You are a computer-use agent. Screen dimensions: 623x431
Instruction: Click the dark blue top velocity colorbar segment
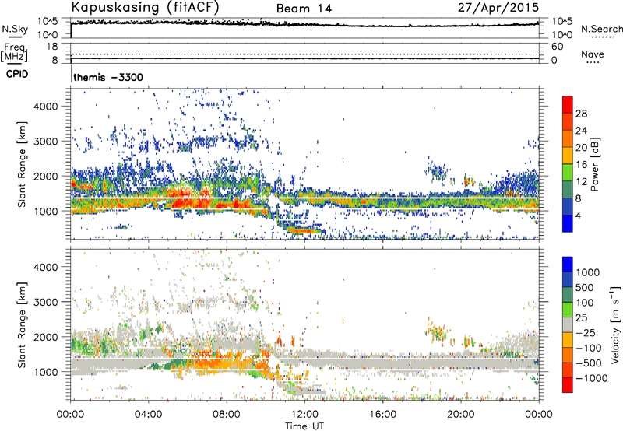568,265
